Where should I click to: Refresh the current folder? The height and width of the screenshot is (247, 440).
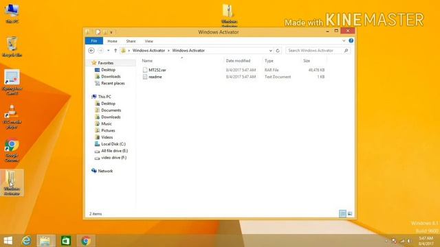[x=278, y=51]
